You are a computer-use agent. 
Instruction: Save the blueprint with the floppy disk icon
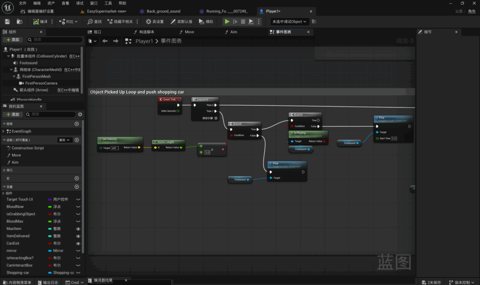pyautogui.click(x=7, y=22)
